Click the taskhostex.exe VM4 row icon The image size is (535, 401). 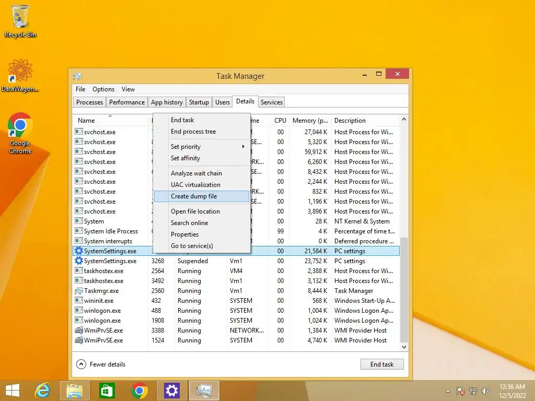(79, 271)
